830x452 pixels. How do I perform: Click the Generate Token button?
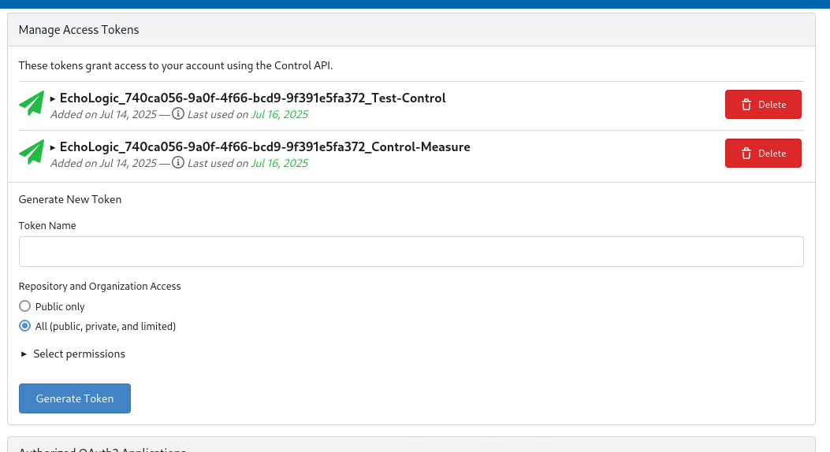pos(75,398)
